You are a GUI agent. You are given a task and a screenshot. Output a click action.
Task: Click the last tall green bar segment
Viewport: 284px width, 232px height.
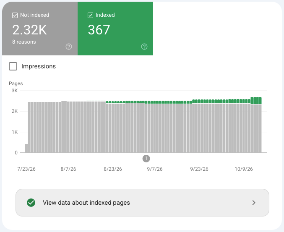pyautogui.click(x=260, y=101)
